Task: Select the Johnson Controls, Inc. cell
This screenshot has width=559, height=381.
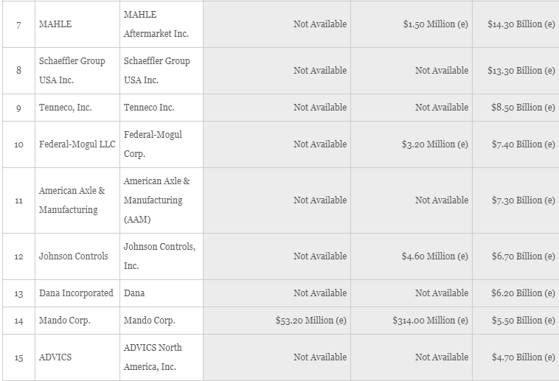Action: [162, 256]
